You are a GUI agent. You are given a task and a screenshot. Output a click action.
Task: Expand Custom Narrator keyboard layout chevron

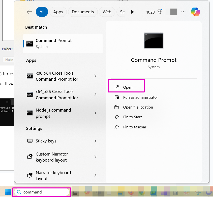(x=96, y=157)
